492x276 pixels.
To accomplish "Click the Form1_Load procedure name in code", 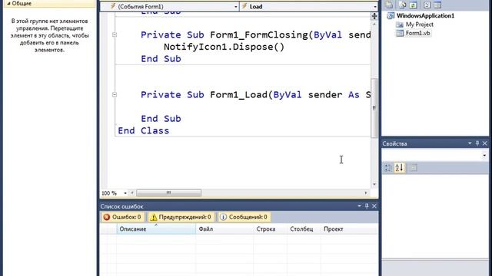I will click(x=238, y=94).
